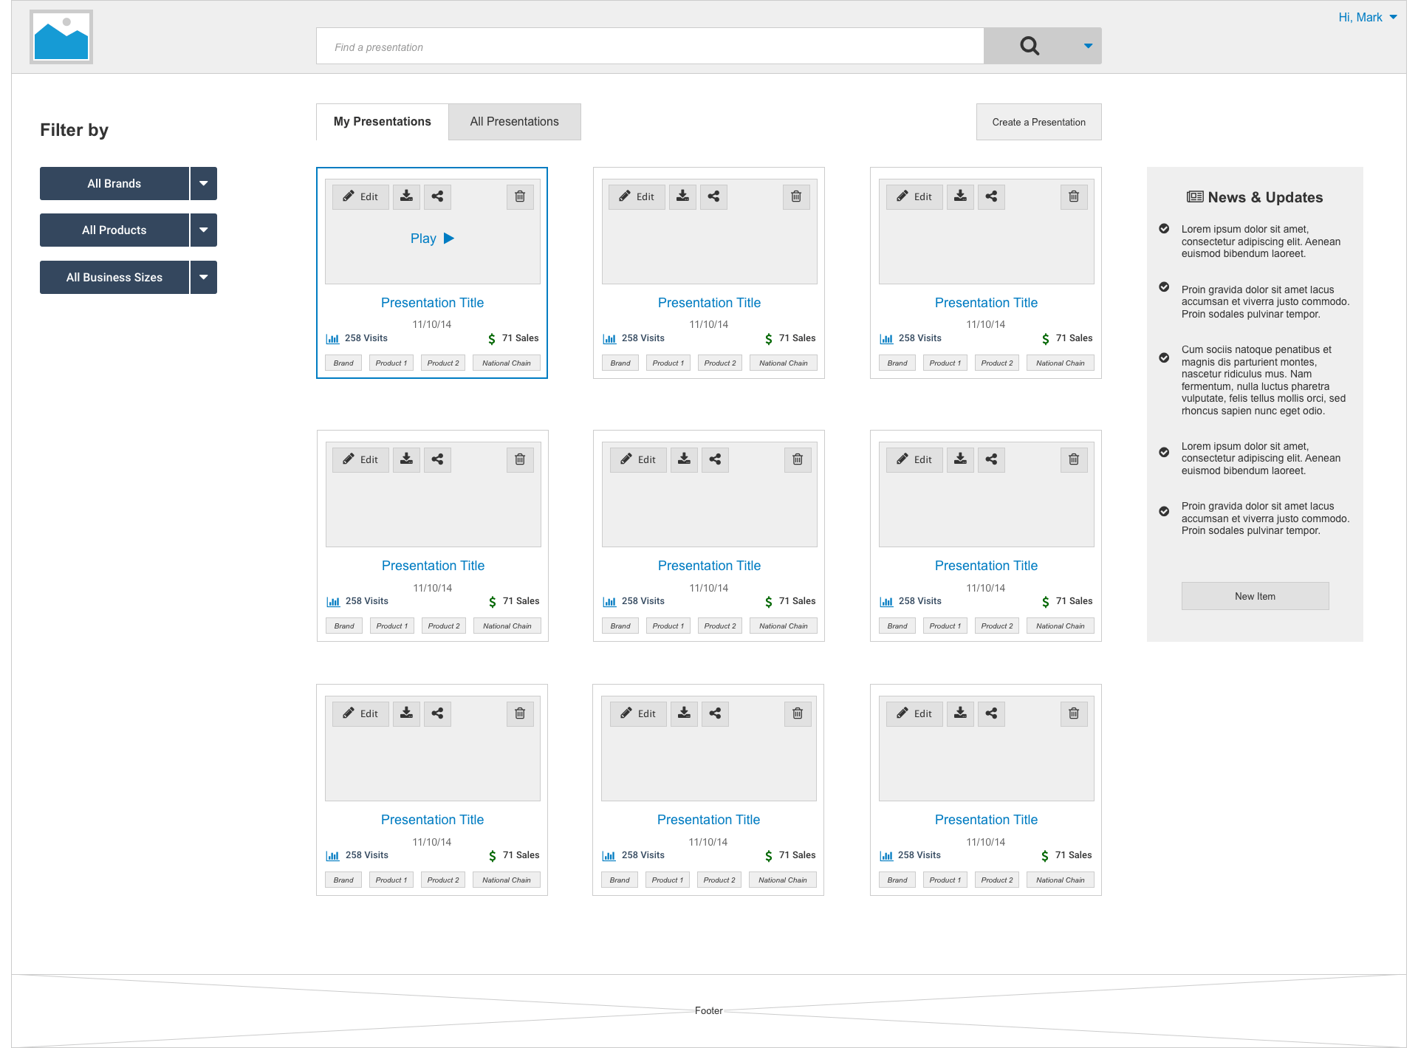Toggle checkmark on last news item

(1164, 511)
